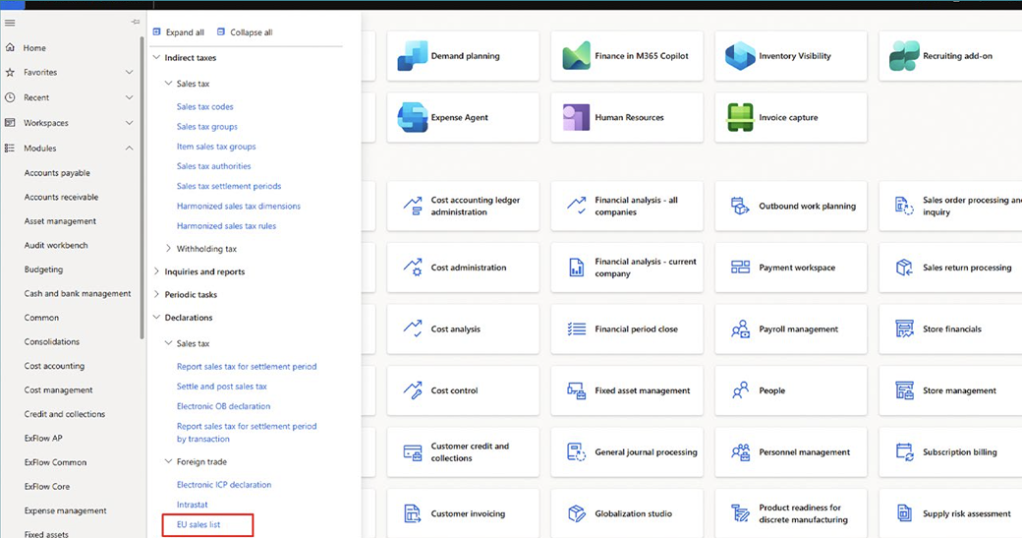Select Cash and bank management module

click(78, 293)
